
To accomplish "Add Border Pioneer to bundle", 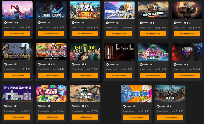I will [85, 33].
